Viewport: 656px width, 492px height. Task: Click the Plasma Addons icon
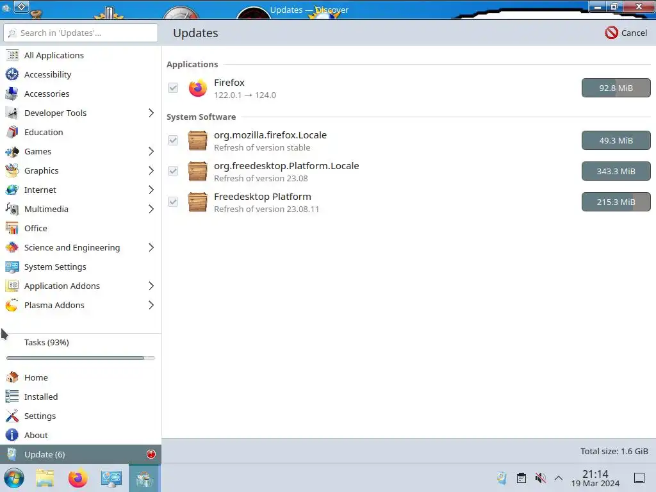coord(12,306)
